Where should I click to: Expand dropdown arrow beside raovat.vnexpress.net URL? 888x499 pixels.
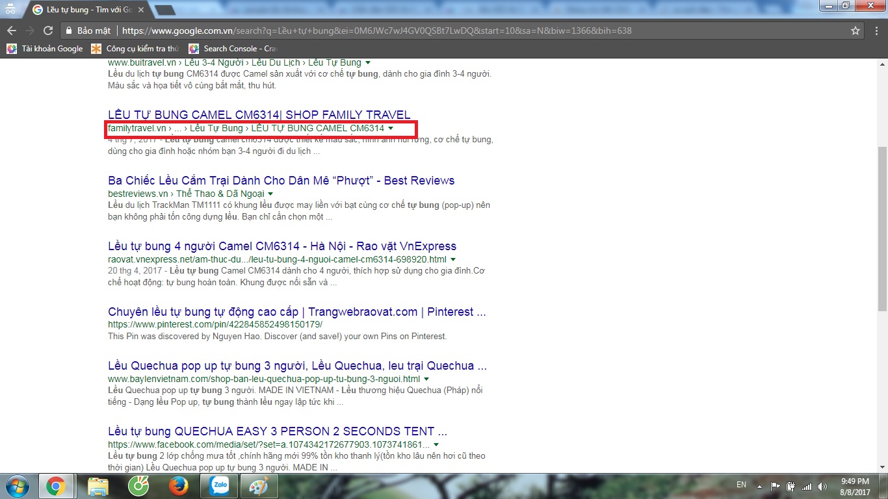[453, 260]
